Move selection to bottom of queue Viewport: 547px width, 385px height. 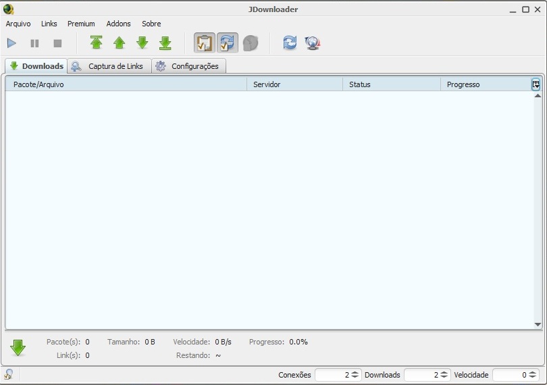tap(165, 43)
